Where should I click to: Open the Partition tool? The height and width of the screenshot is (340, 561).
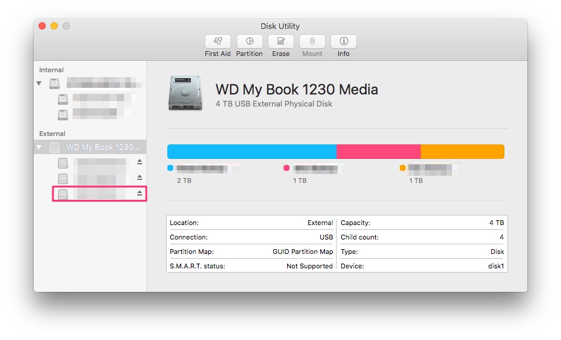[249, 42]
